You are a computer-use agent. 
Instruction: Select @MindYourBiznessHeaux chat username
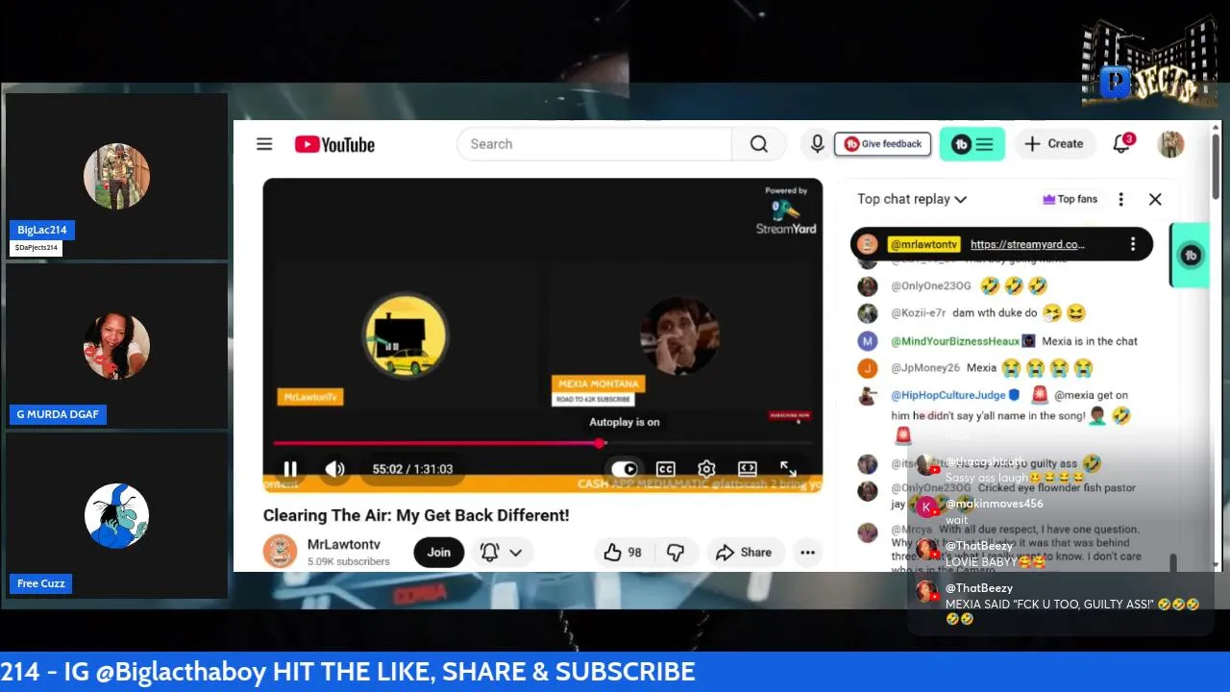[954, 341]
